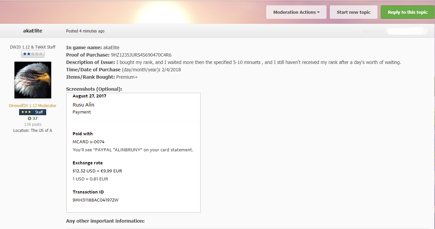Click the 134 posts count

pos(32,124)
